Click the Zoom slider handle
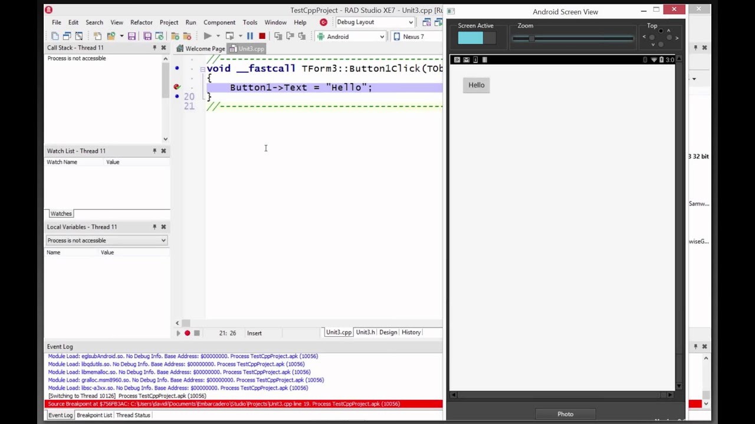This screenshot has height=424, width=755. (x=531, y=39)
